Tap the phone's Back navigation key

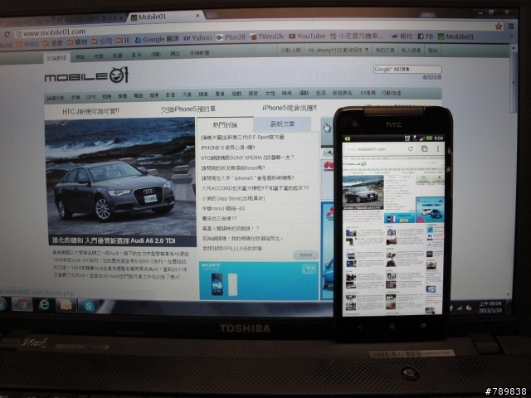pyautogui.click(x=359, y=327)
